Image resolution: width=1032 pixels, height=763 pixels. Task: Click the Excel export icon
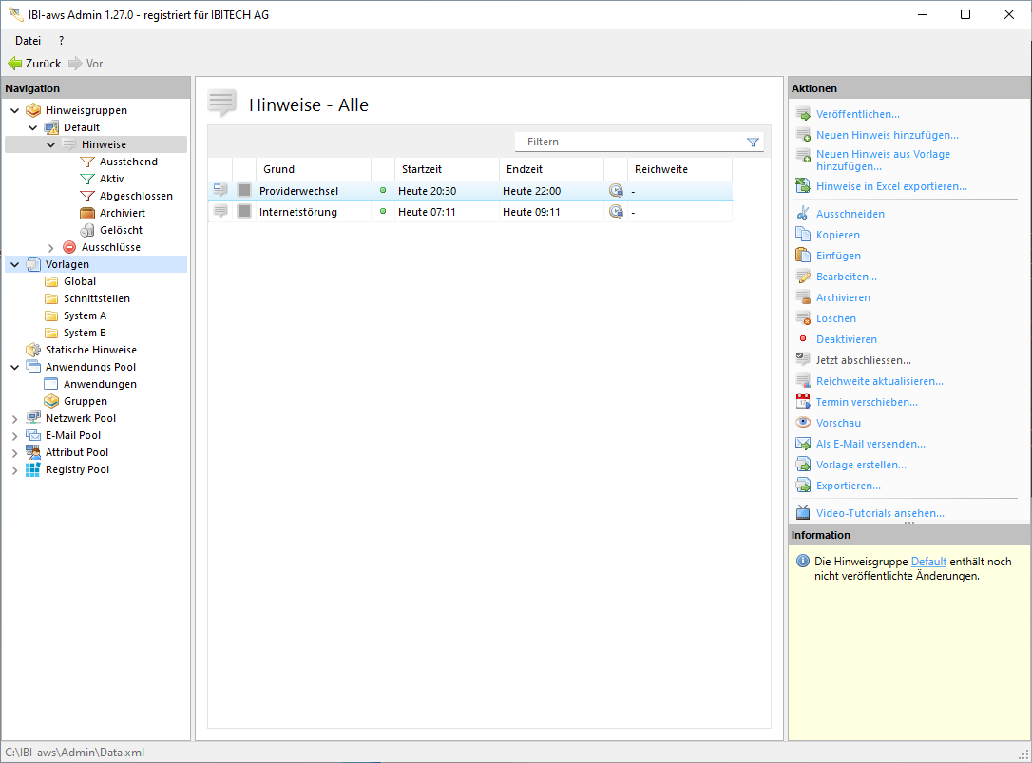(803, 186)
